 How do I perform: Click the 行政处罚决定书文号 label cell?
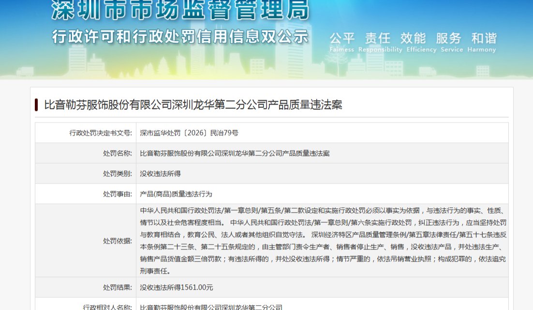pos(86,133)
